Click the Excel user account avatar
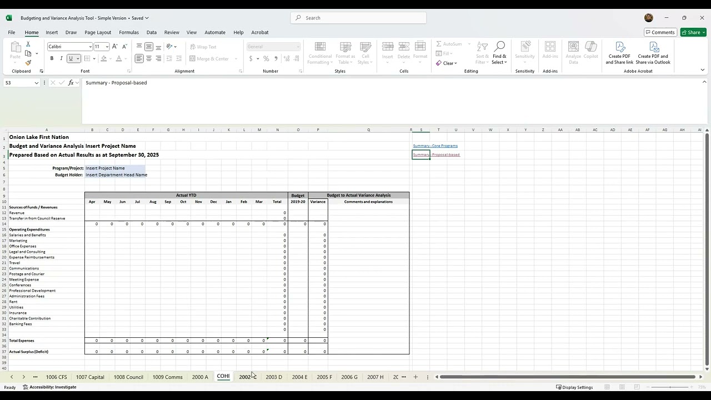711x400 pixels. click(x=649, y=18)
